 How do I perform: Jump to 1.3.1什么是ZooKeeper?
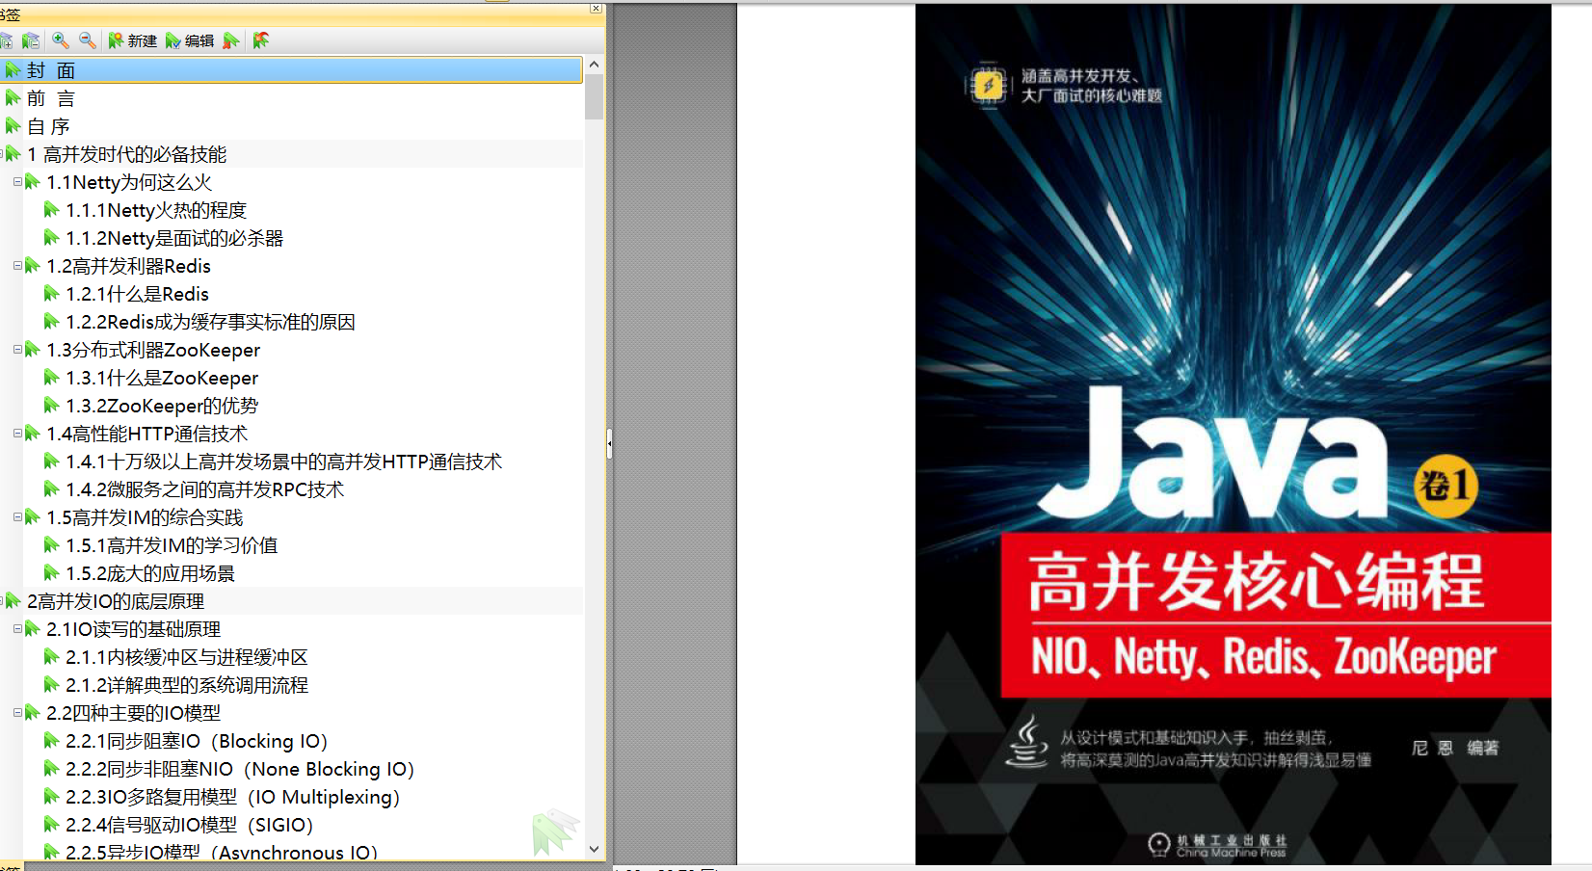[x=162, y=378]
